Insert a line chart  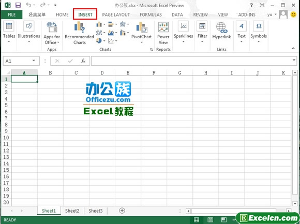point(99,33)
